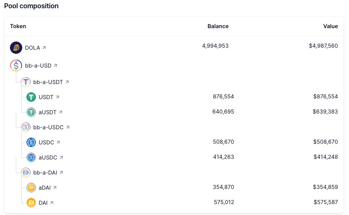Click the blue USDC token icon

[x=31, y=142]
